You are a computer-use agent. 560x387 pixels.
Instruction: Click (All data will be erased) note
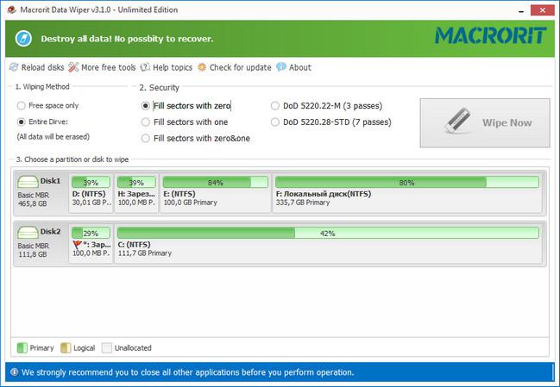(x=53, y=136)
